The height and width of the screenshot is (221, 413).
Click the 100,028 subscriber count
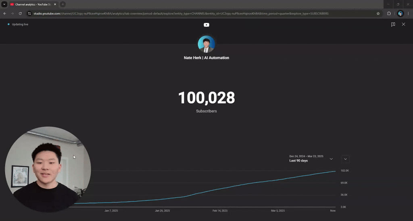(x=206, y=98)
